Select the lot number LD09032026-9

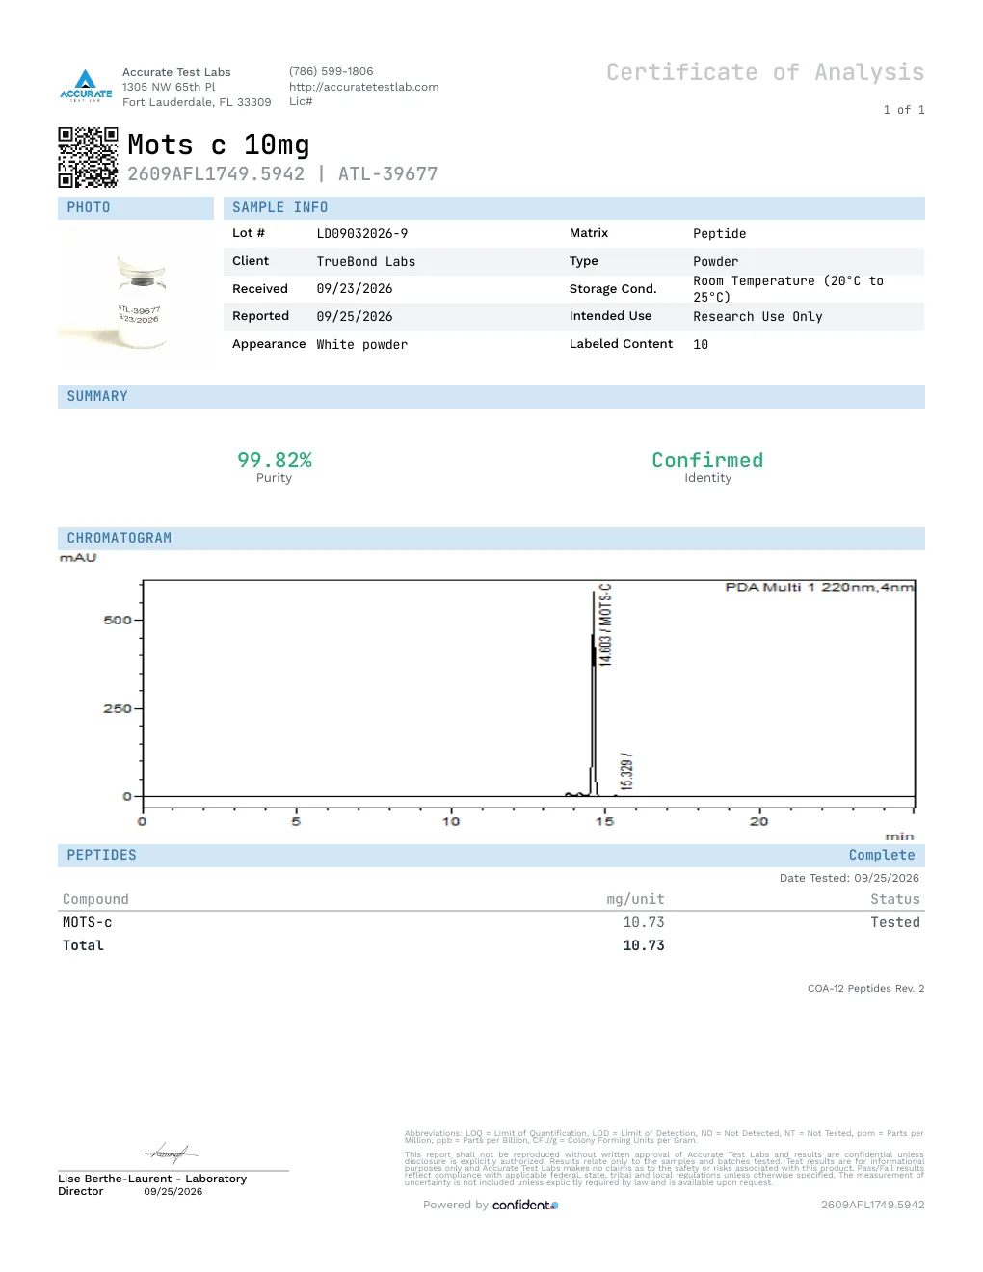pos(362,234)
